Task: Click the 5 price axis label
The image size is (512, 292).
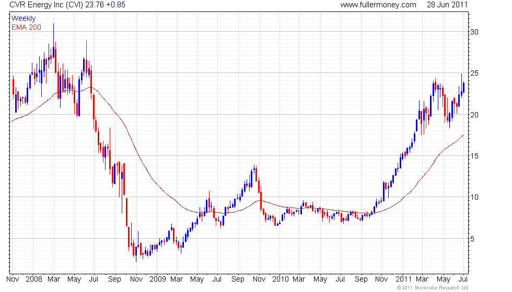Action: point(472,239)
